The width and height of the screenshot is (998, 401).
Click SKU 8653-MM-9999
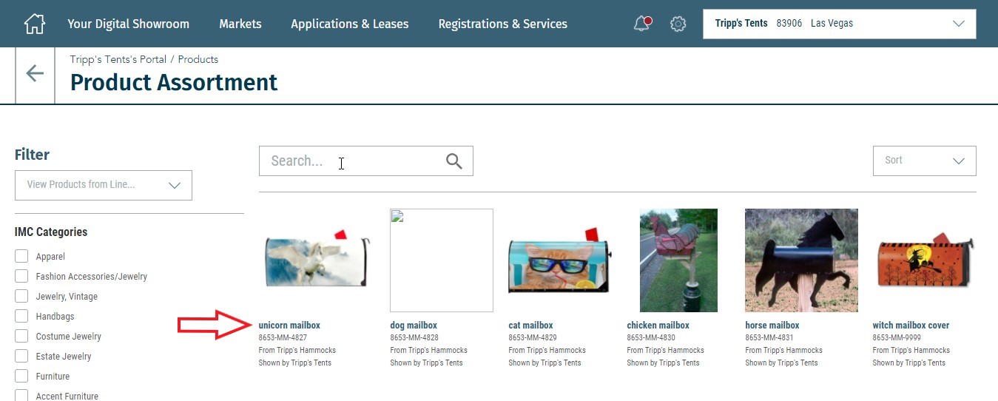click(897, 338)
